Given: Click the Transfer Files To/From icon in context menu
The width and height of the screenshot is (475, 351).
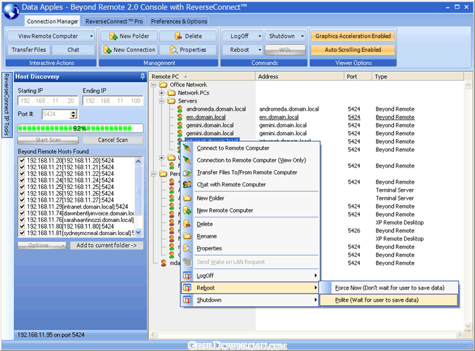Looking at the screenshot, I should 187,173.
